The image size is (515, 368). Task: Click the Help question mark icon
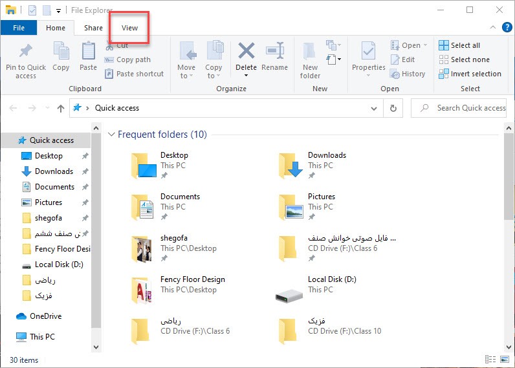tap(507, 27)
